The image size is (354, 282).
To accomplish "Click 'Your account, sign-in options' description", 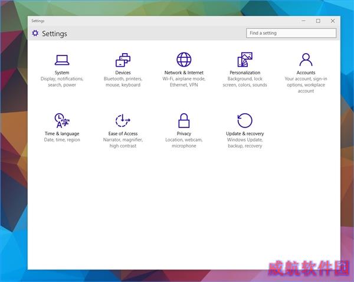I will pyautogui.click(x=306, y=85).
